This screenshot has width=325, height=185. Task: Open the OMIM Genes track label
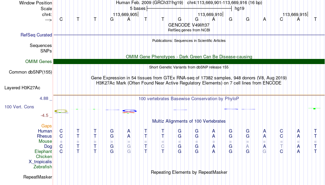(38, 62)
